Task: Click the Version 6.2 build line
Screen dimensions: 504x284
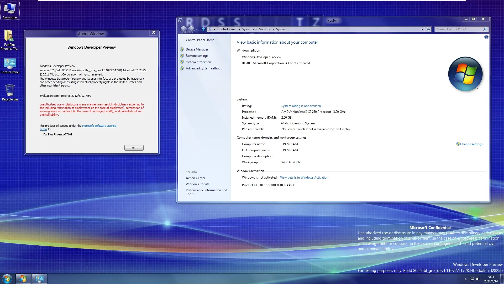Action: click(x=93, y=70)
